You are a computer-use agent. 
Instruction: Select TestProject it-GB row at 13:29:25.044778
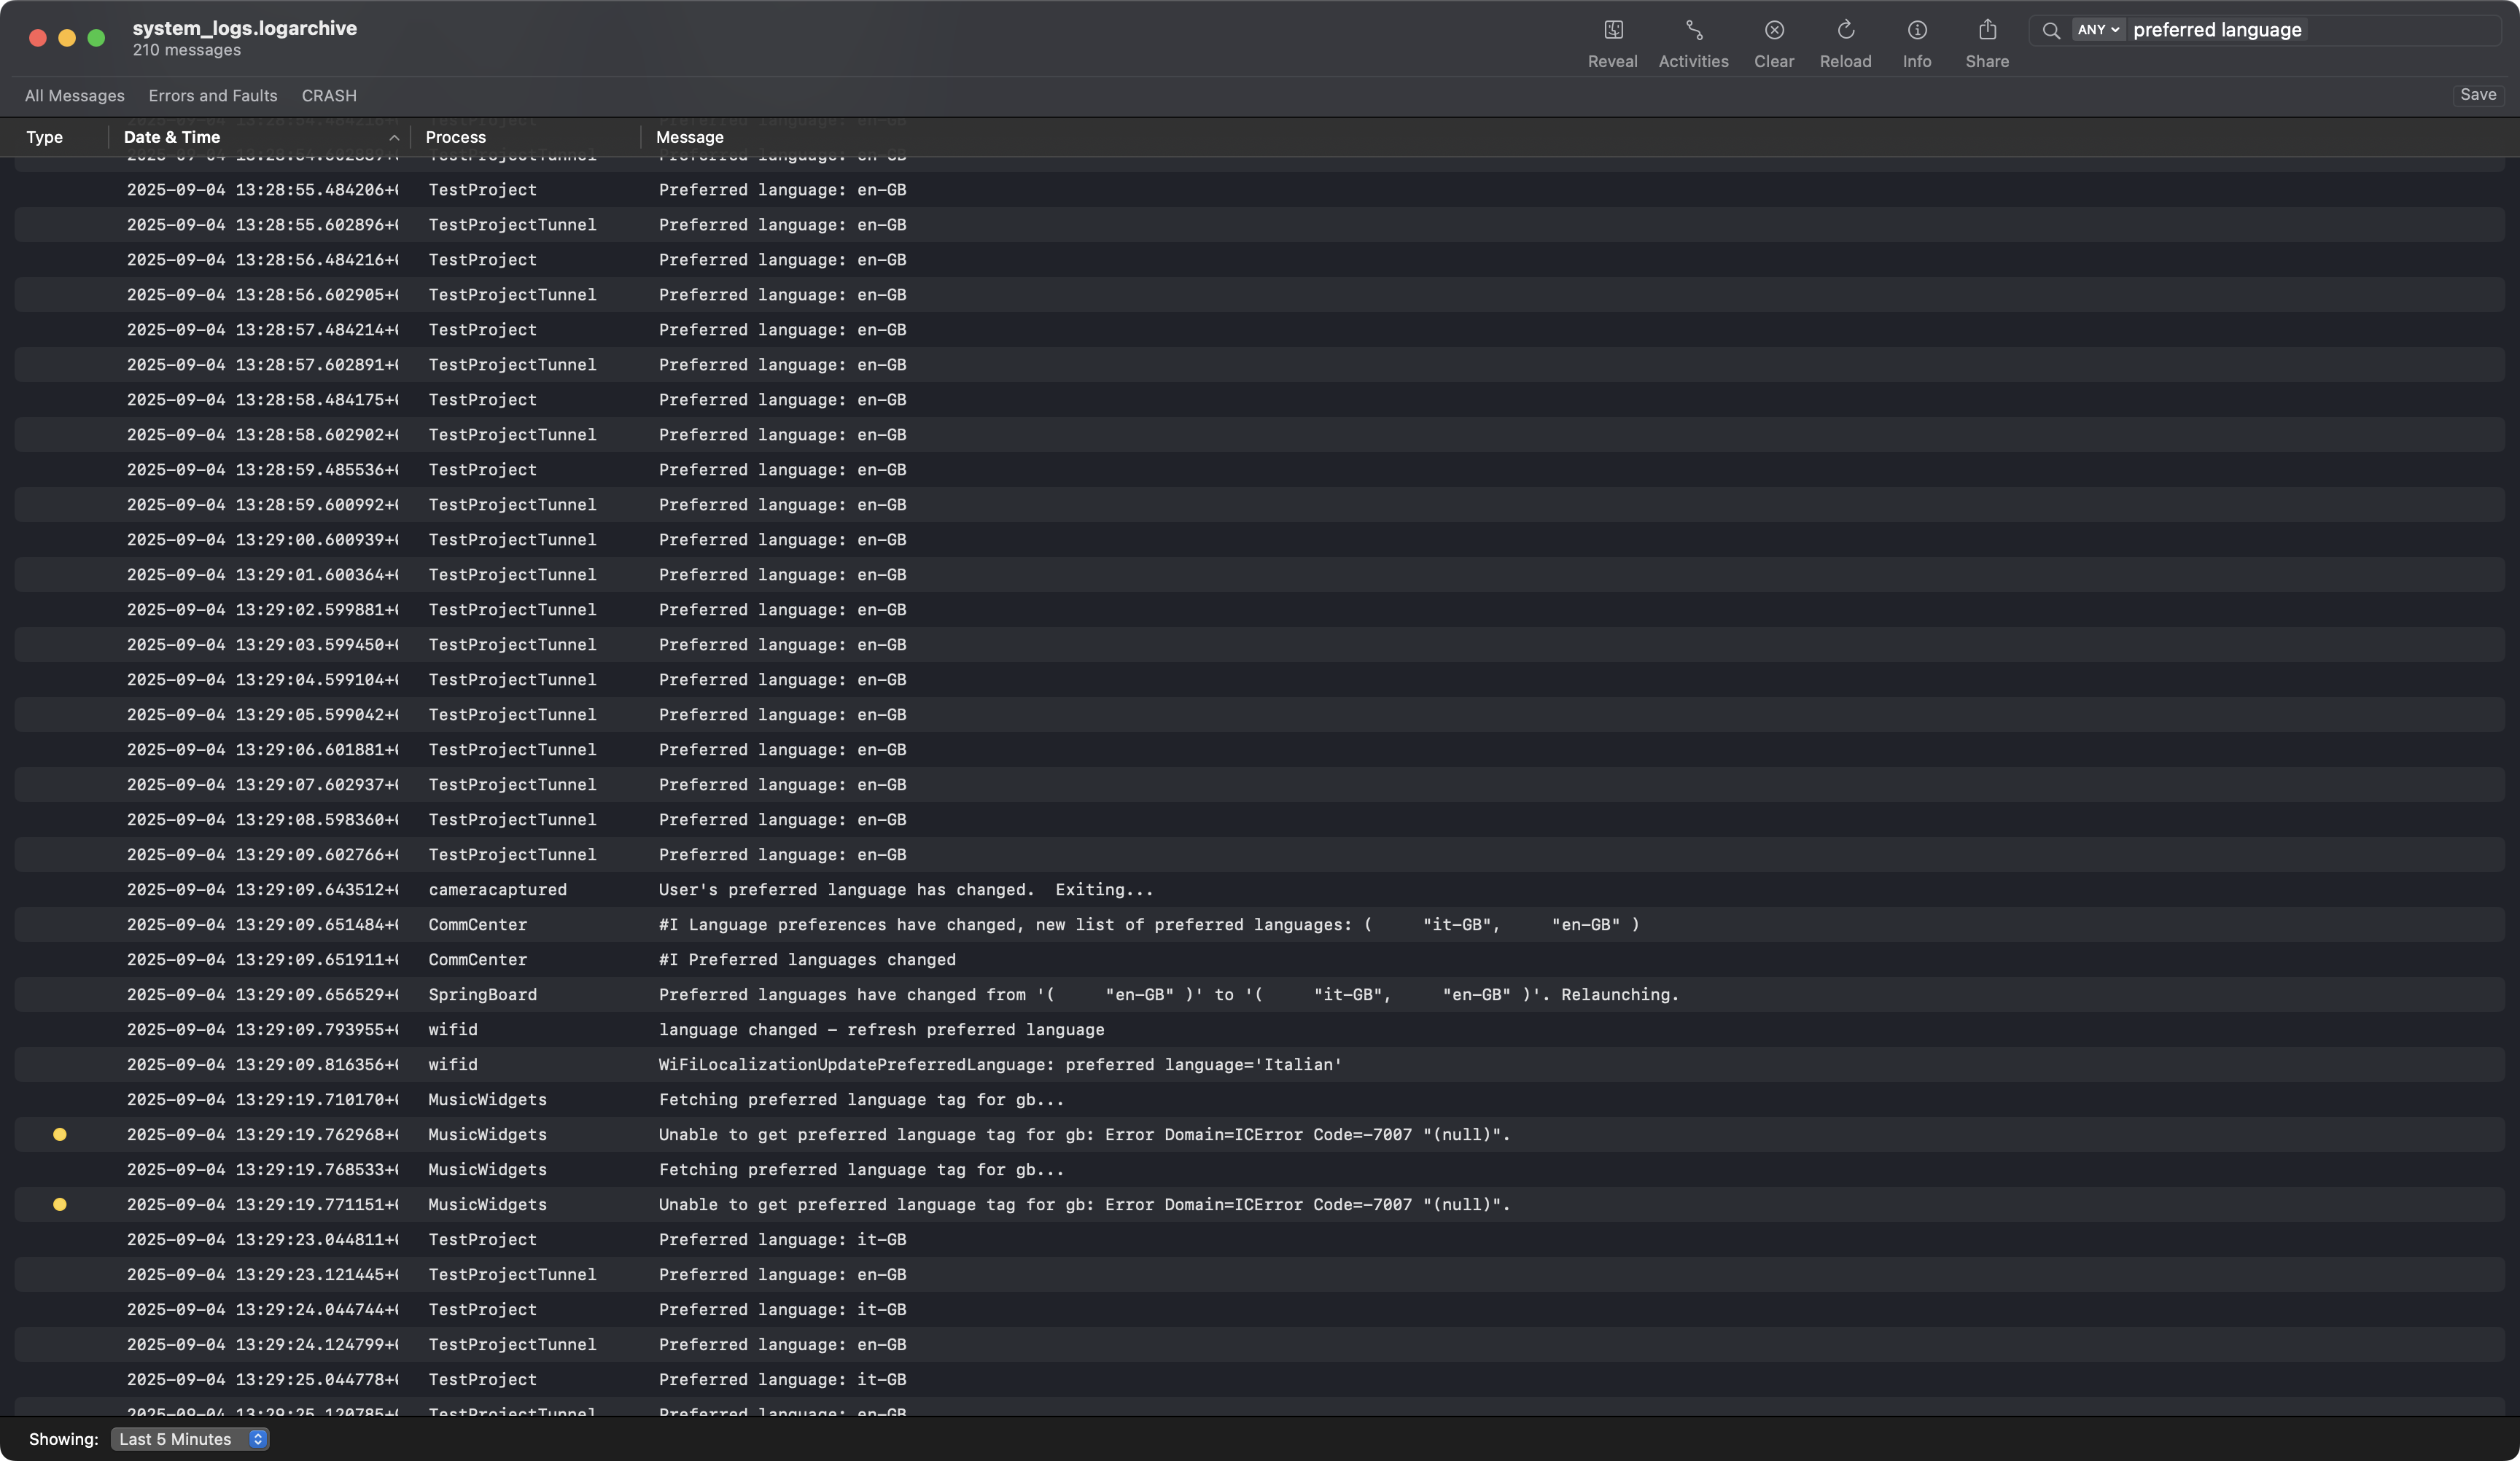pos(1259,1379)
